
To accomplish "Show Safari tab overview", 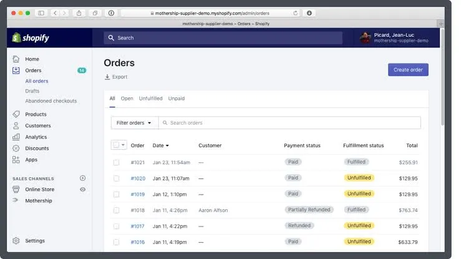I will pyautogui.click(x=95, y=13).
